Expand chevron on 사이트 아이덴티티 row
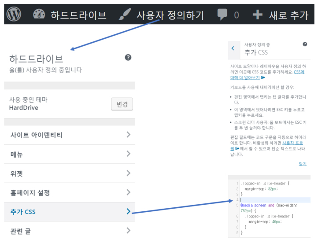 128,135
